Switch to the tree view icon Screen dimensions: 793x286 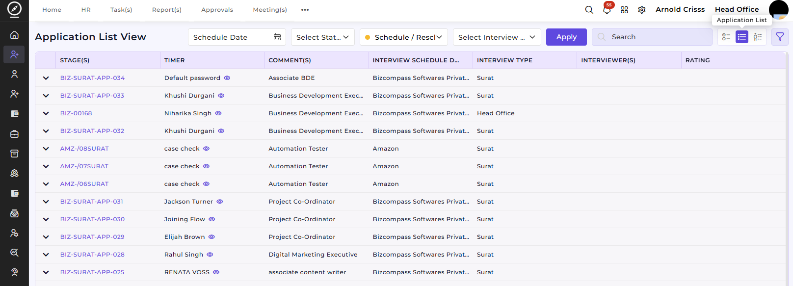click(x=757, y=37)
